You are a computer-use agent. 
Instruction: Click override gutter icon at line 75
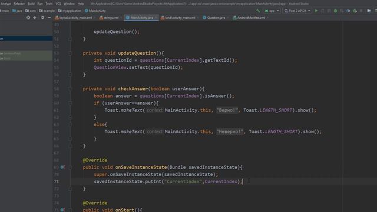click(62, 210)
